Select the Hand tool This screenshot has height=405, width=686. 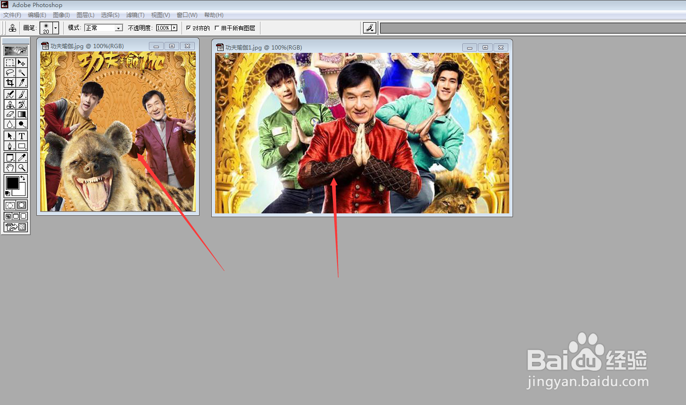10,168
